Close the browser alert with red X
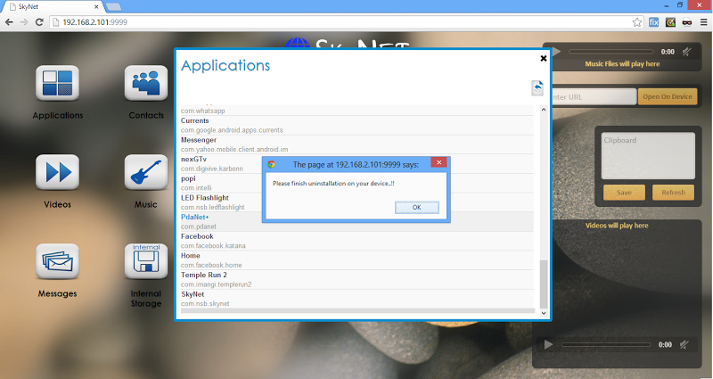 [438, 162]
